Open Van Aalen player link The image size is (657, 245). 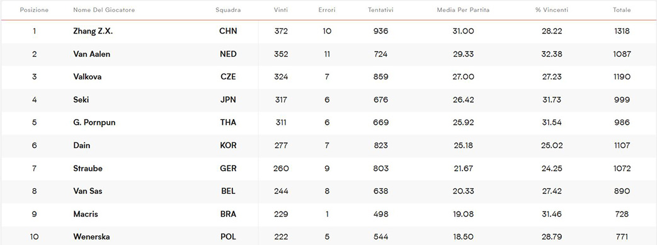[x=92, y=54]
